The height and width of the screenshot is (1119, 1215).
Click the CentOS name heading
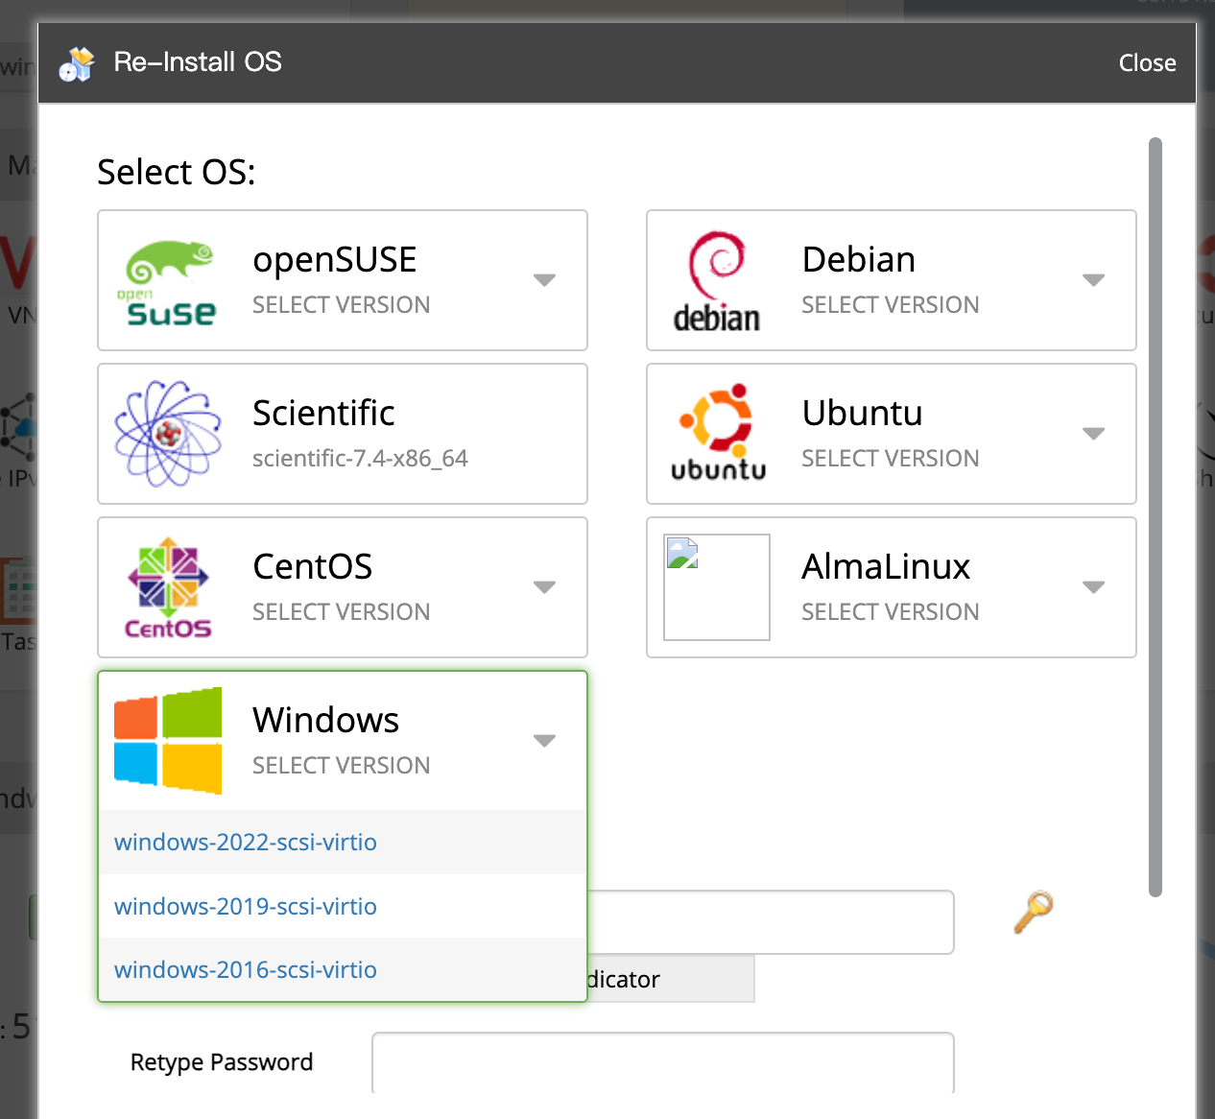click(312, 566)
